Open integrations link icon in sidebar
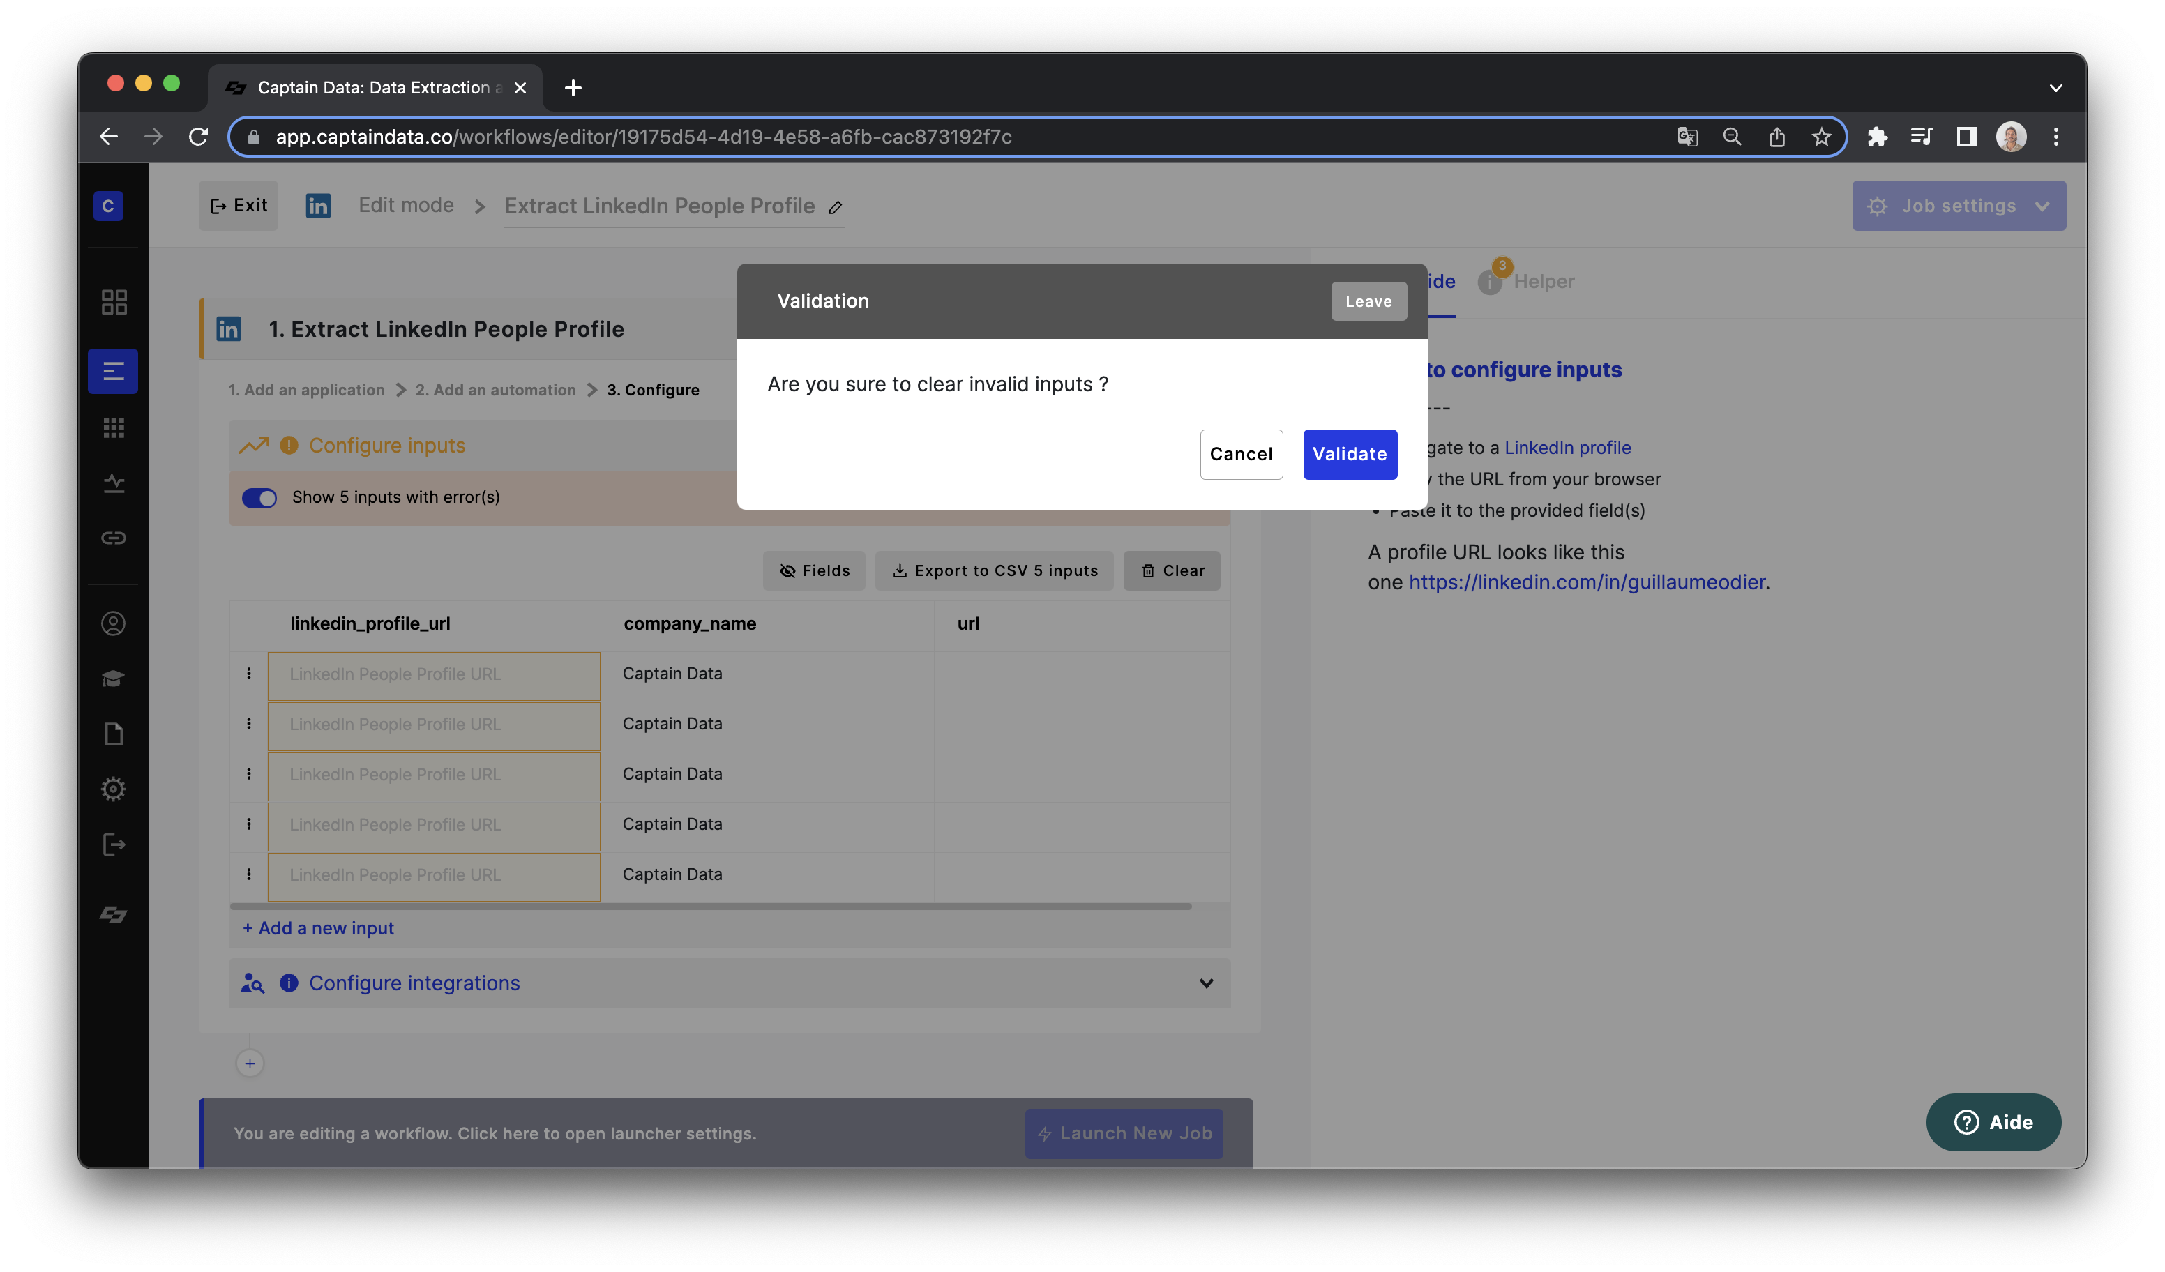Viewport: 2165px width, 1272px height. point(114,538)
